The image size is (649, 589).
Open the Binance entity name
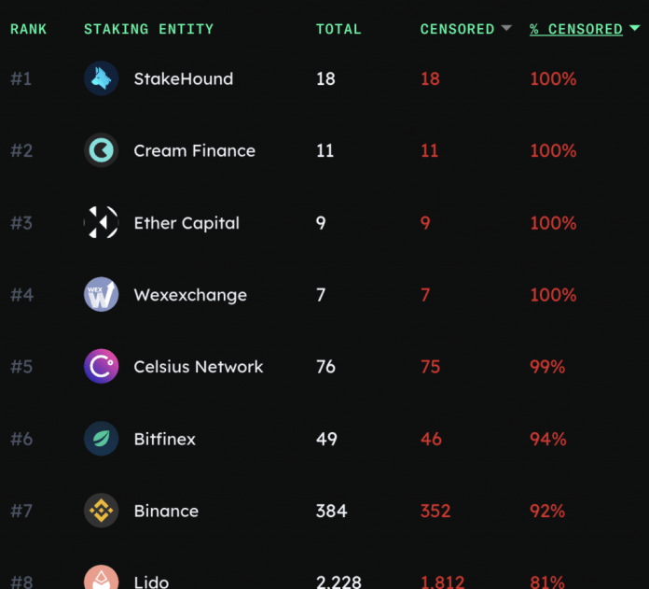(166, 511)
